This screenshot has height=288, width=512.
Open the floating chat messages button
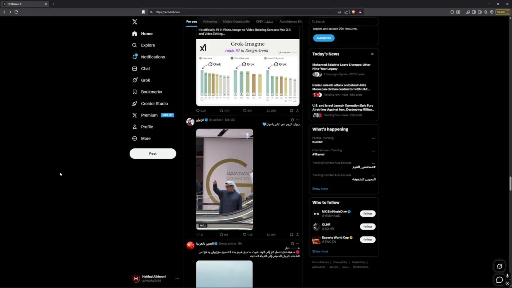(x=500, y=280)
